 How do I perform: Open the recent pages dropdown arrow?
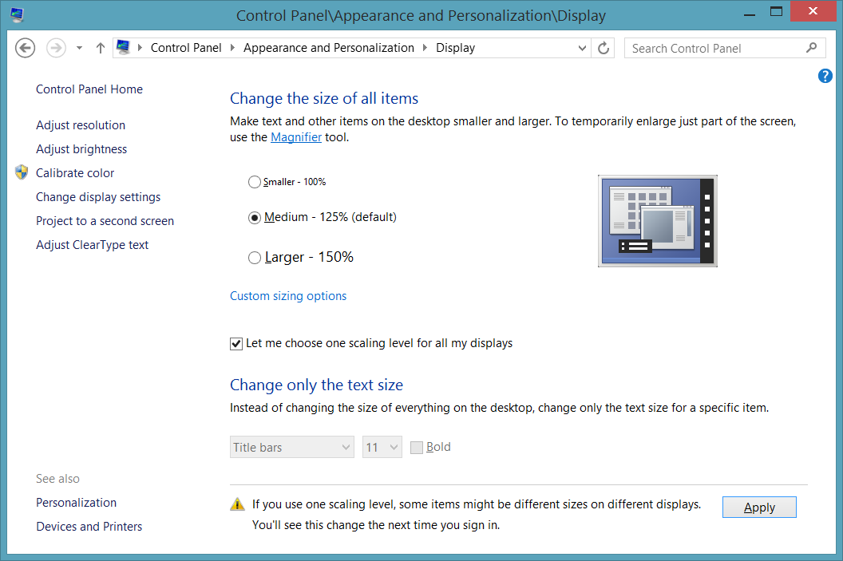79,48
